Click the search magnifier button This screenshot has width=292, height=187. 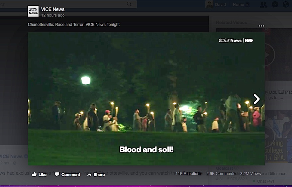(129, 4)
